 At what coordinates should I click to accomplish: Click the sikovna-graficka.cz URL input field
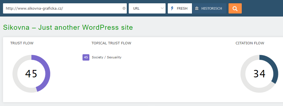pos(65,8)
